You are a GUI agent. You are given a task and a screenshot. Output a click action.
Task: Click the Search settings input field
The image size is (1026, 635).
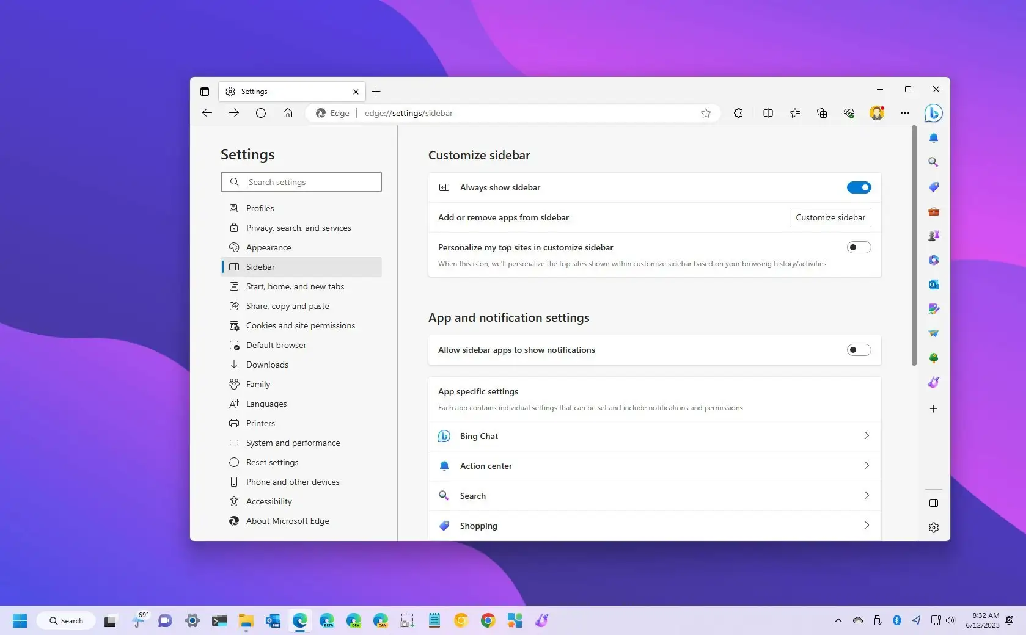point(301,181)
